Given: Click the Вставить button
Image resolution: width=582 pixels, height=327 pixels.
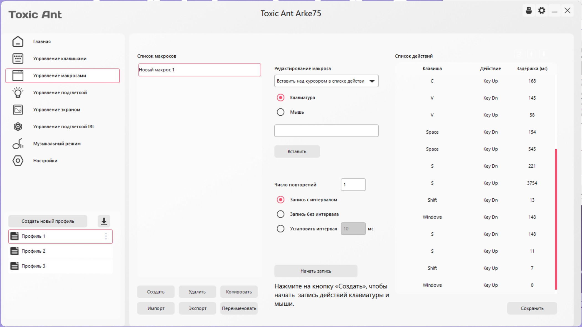Looking at the screenshot, I should 297,152.
